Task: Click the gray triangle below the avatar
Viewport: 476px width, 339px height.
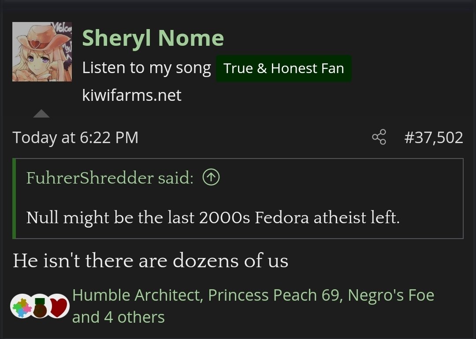Action: (x=41, y=114)
